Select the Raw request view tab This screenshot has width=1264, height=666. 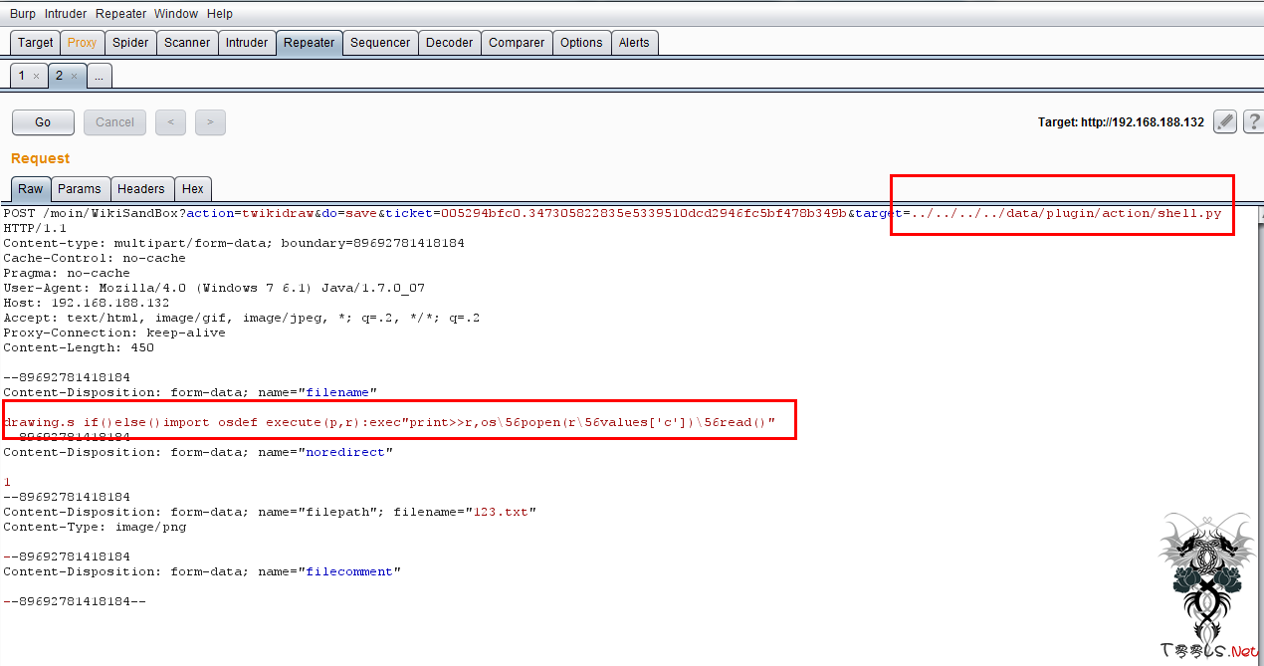pos(31,189)
